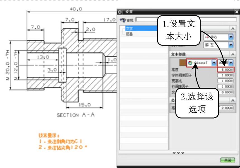
Task: Expand more options with the bottom triple chevrons
Action: (178, 153)
